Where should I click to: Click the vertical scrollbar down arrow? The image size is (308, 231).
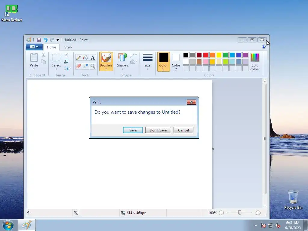pyautogui.click(x=265, y=206)
